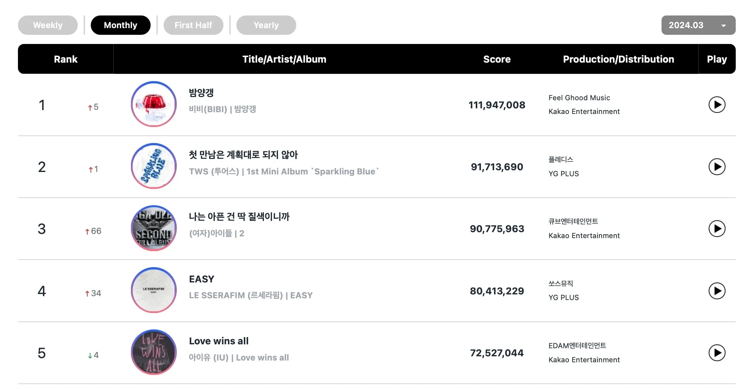Play the rank 1 song 밤양갱

[x=717, y=105]
